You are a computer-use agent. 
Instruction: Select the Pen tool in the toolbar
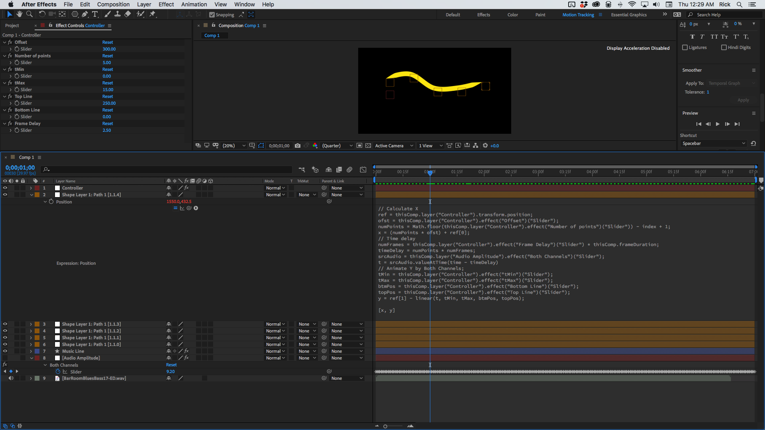(84, 15)
